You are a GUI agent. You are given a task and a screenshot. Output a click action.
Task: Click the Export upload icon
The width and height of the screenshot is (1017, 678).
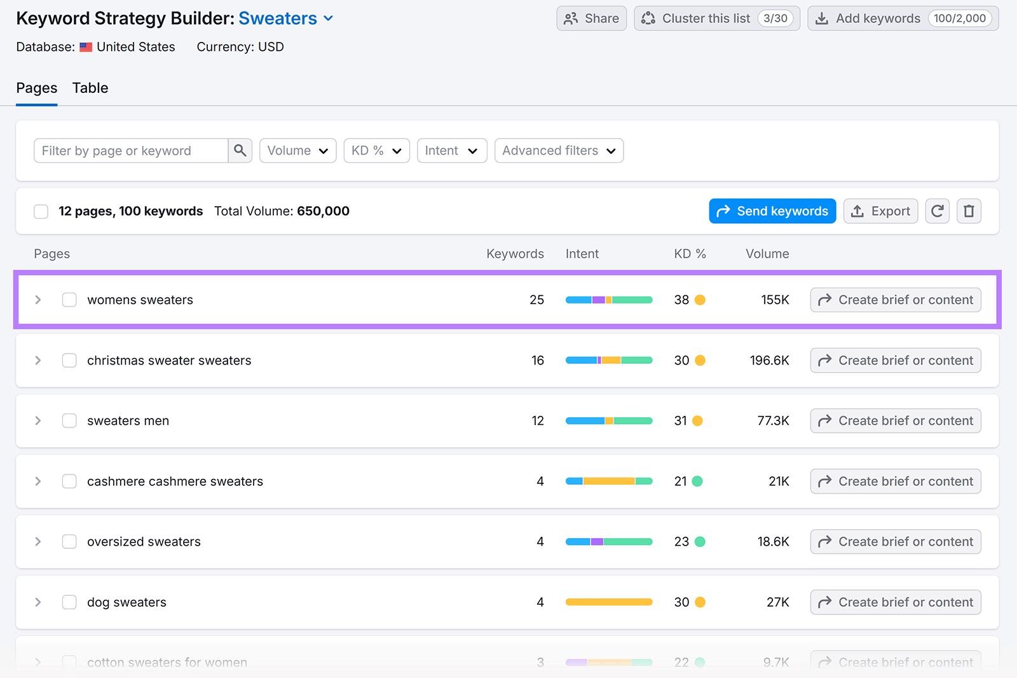(857, 211)
